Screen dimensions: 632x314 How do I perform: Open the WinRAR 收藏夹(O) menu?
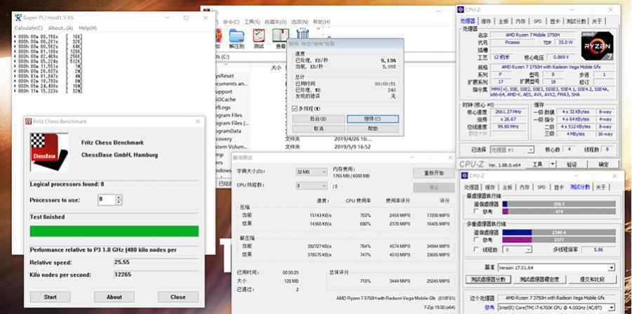pos(275,22)
